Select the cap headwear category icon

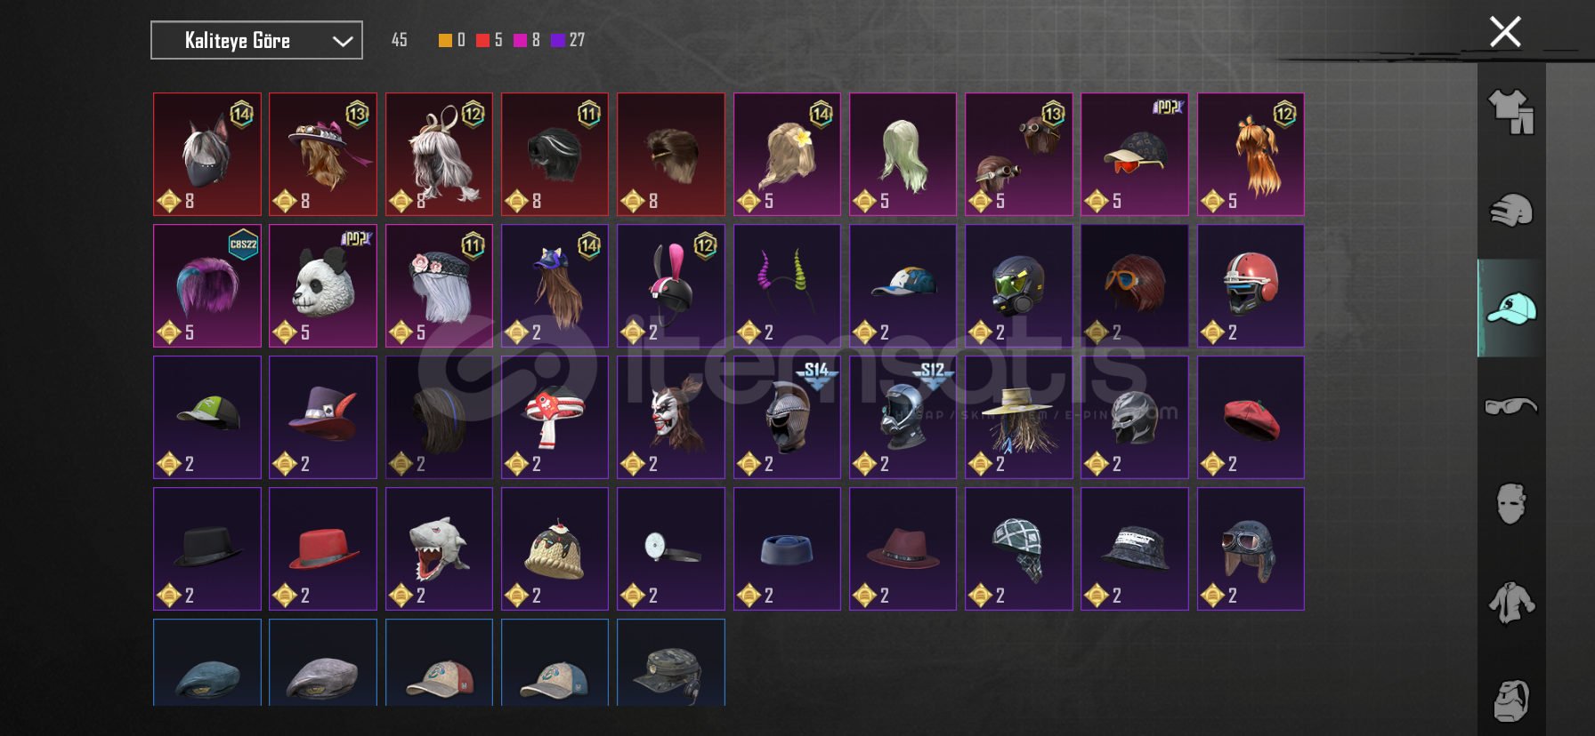pyautogui.click(x=1511, y=308)
